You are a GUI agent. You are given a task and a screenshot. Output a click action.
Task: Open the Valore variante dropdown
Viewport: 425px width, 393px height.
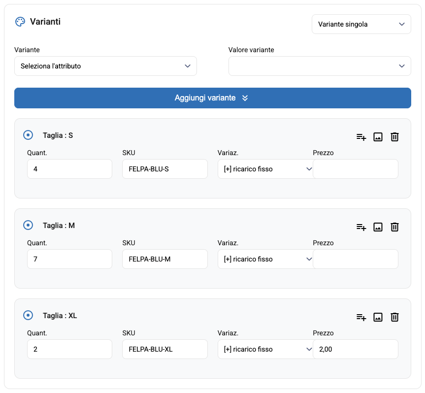tap(320, 66)
